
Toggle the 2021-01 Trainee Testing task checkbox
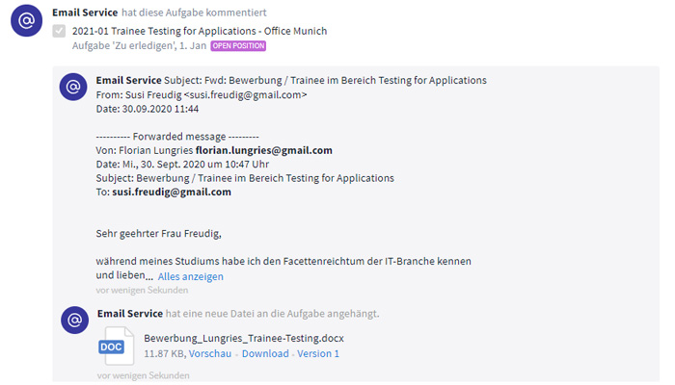click(59, 31)
